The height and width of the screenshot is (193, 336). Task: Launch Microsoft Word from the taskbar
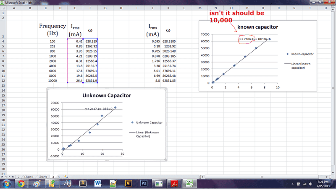(x=97, y=184)
